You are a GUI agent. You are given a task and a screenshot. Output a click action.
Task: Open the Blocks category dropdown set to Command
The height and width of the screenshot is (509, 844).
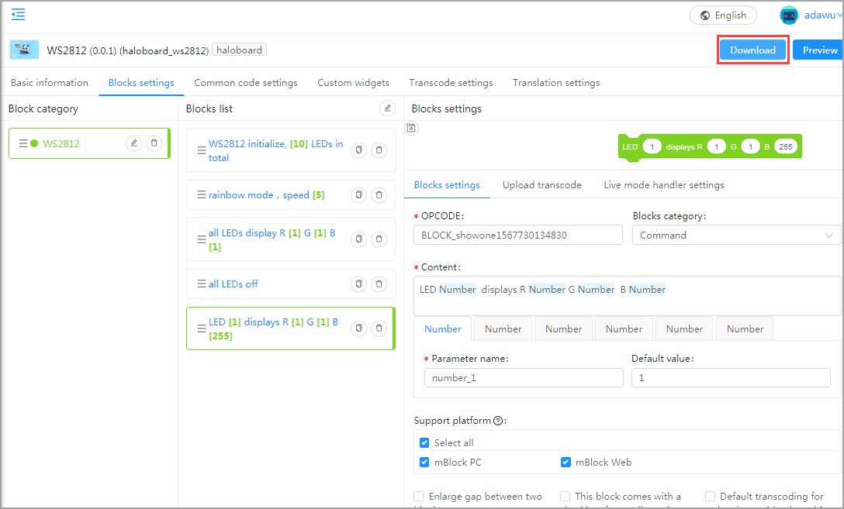coord(736,236)
